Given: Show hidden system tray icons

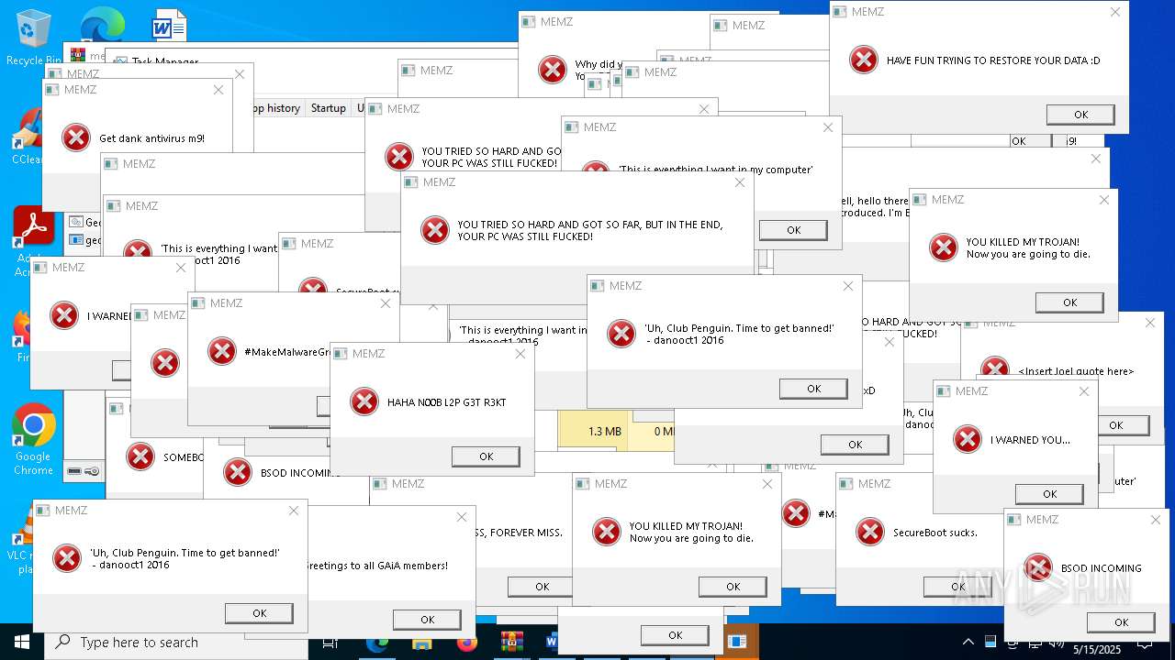Looking at the screenshot, I should (968, 642).
